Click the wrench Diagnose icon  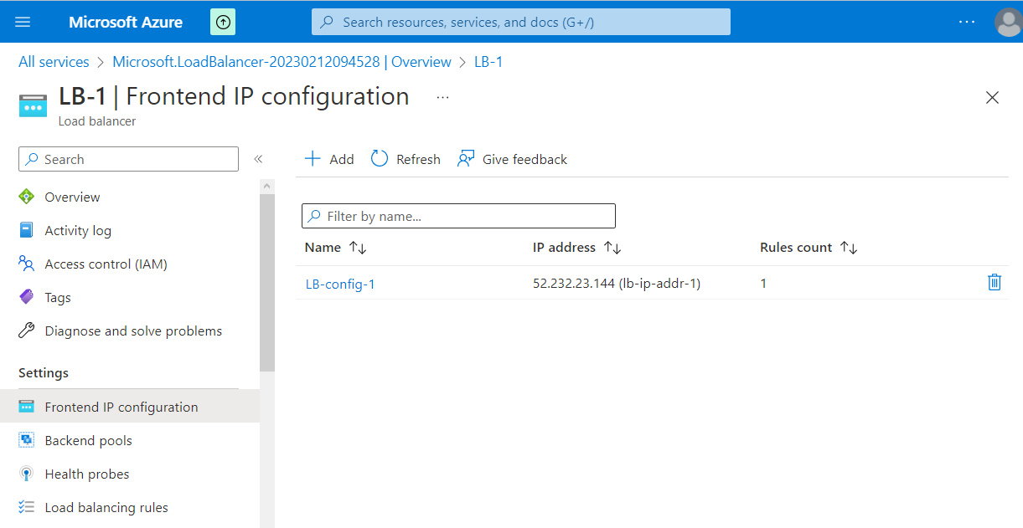[27, 331]
